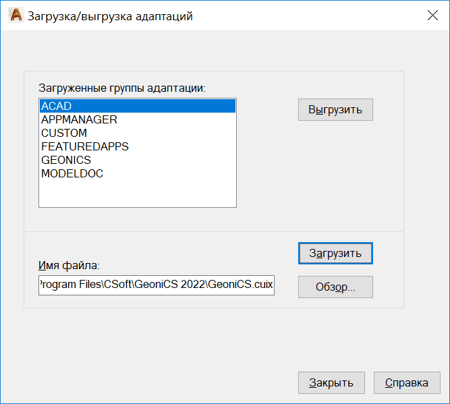This screenshot has height=404, width=450.
Task: Select APPMANAGER in the loaded groups list
Action: 79,119
